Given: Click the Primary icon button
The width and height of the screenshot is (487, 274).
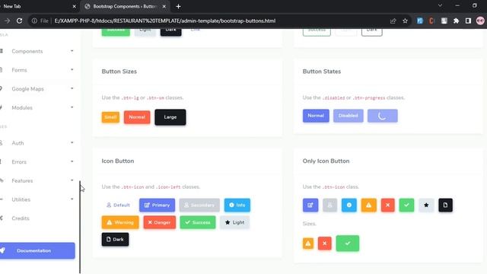Looking at the screenshot, I should [158, 205].
